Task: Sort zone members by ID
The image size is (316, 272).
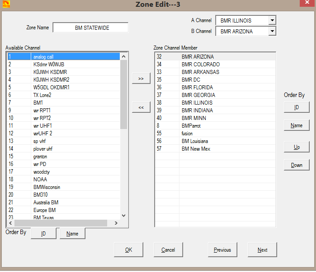Action: click(x=297, y=107)
